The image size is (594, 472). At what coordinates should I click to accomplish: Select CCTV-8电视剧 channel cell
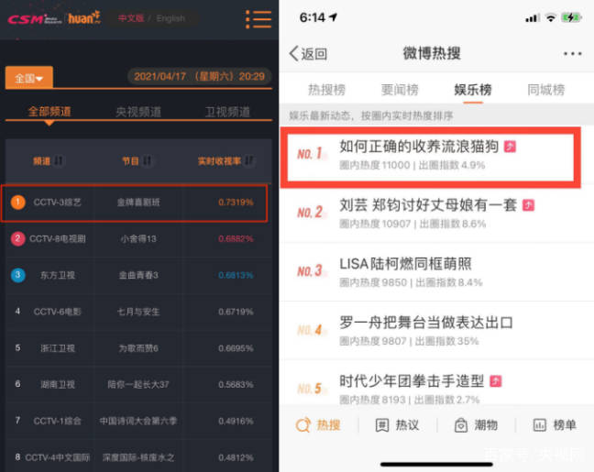coord(58,238)
